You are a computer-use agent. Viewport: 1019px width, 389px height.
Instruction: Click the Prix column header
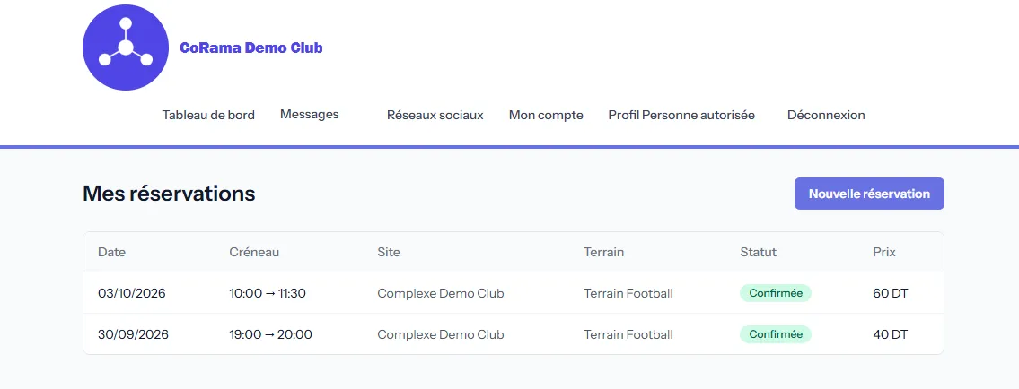[884, 252]
